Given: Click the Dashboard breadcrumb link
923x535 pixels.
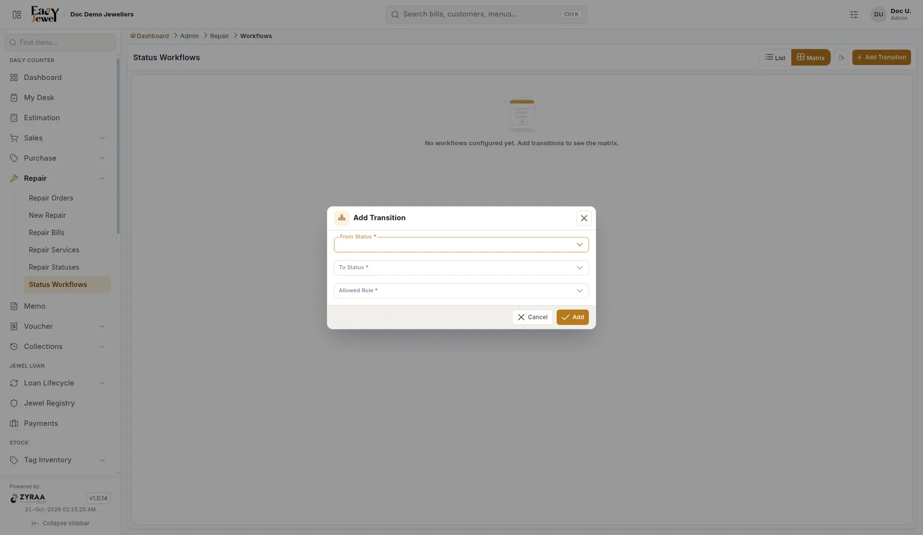Looking at the screenshot, I should [149, 36].
